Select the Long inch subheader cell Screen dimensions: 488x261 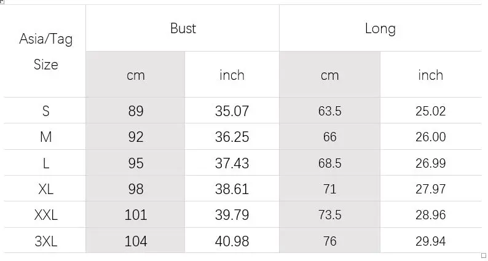click(431, 74)
